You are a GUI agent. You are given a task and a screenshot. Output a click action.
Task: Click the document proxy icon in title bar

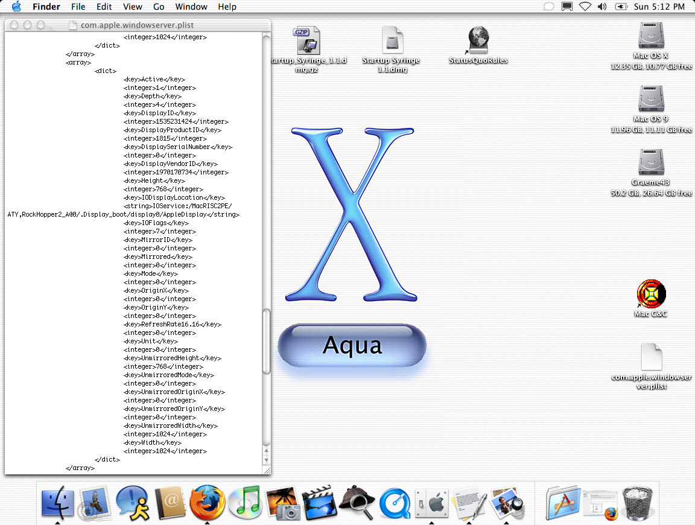tap(73, 25)
